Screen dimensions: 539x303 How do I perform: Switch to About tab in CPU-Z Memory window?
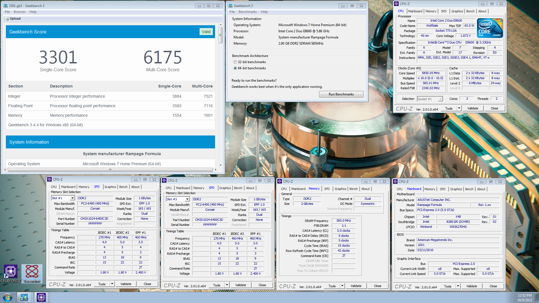click(366, 189)
